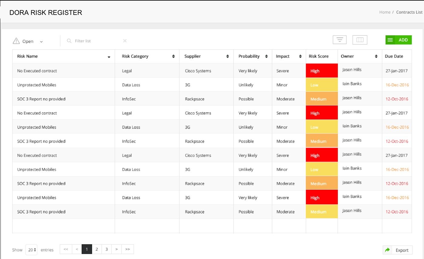The image size is (424, 259).
Task: Toggle the Supplier column sort arrows
Action: [227, 56]
